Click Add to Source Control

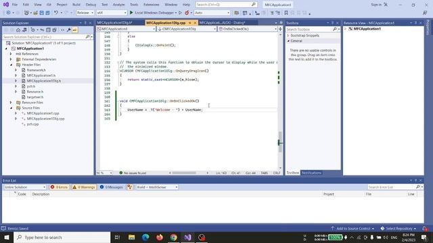(x=352, y=228)
